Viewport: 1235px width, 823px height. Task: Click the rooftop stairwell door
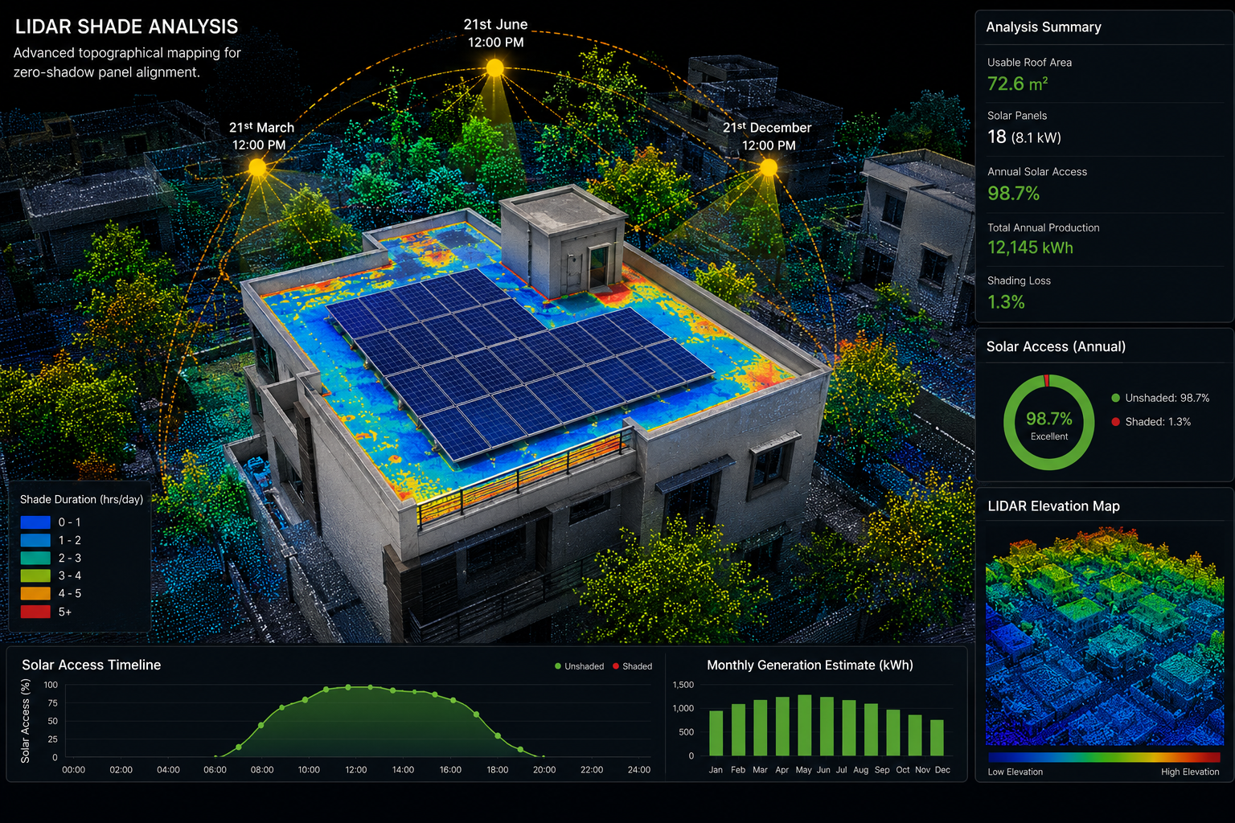click(x=597, y=267)
